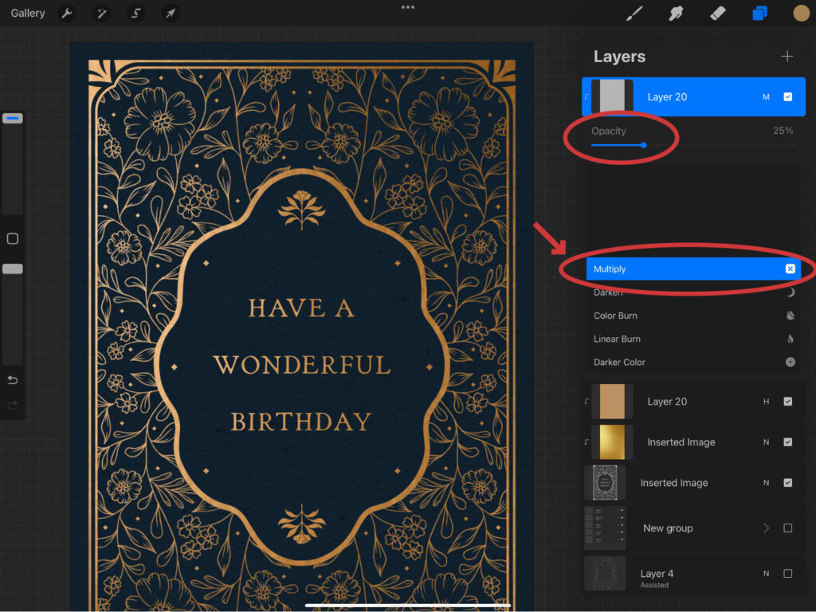816x612 pixels.
Task: Open blend mode via M on Layer 20
Action: pos(766,97)
